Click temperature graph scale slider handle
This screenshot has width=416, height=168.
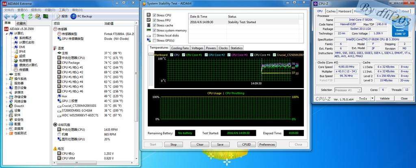pyautogui.click(x=151, y=54)
